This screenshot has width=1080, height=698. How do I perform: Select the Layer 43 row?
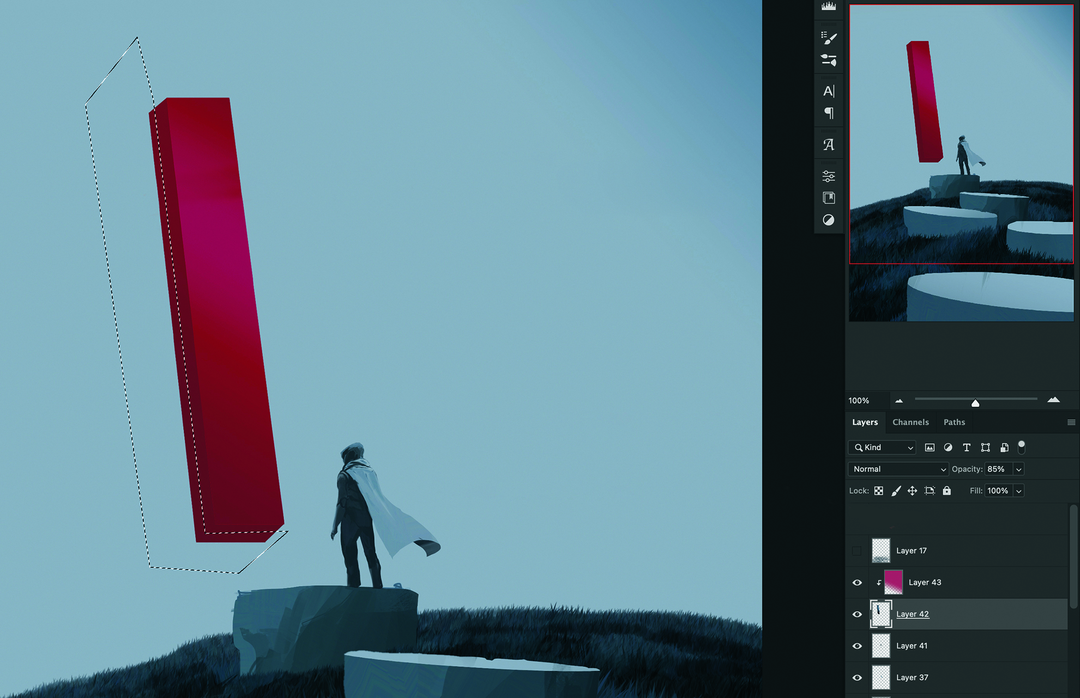click(x=957, y=583)
